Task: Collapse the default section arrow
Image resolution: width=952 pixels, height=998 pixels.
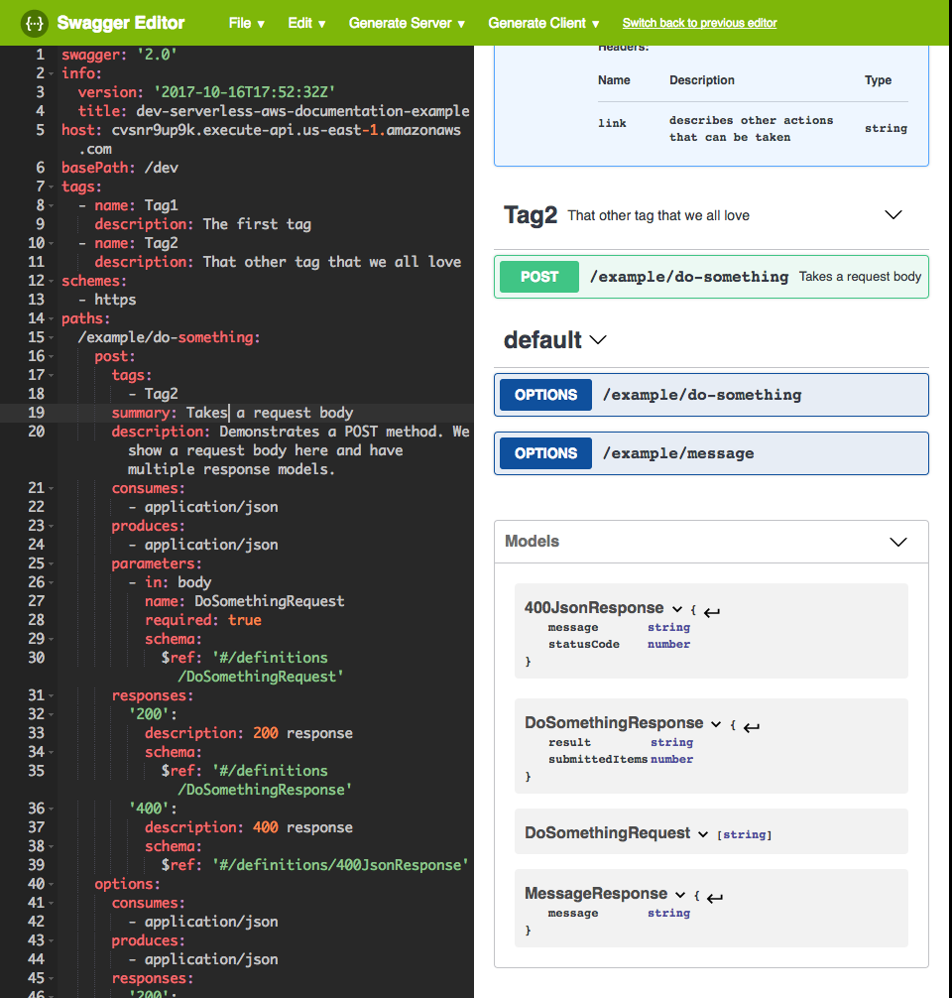Action: coord(598,340)
